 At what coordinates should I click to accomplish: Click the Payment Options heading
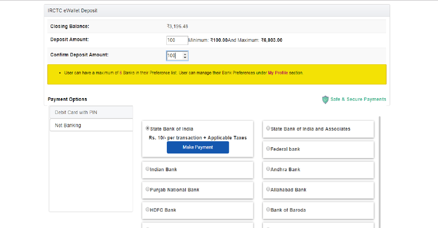click(67, 99)
